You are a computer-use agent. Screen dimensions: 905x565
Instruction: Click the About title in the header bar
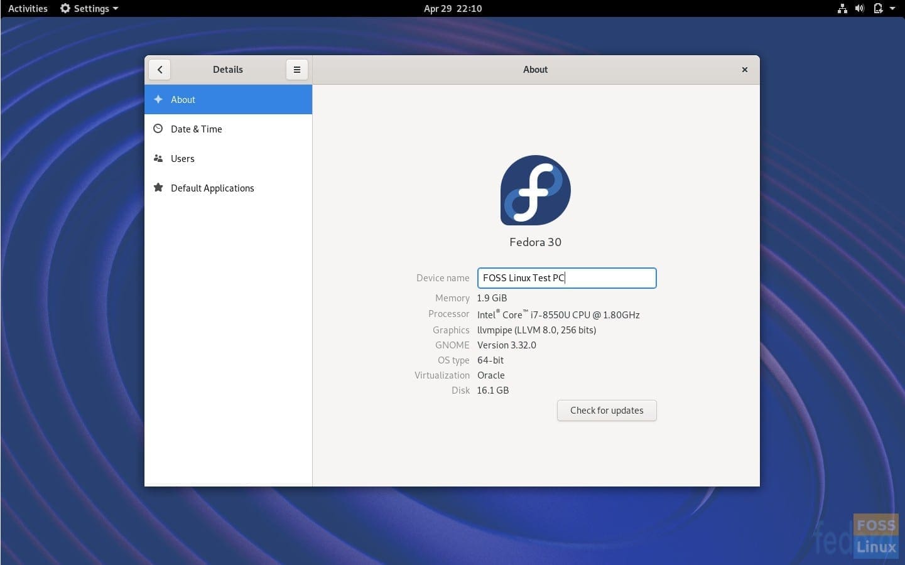535,70
